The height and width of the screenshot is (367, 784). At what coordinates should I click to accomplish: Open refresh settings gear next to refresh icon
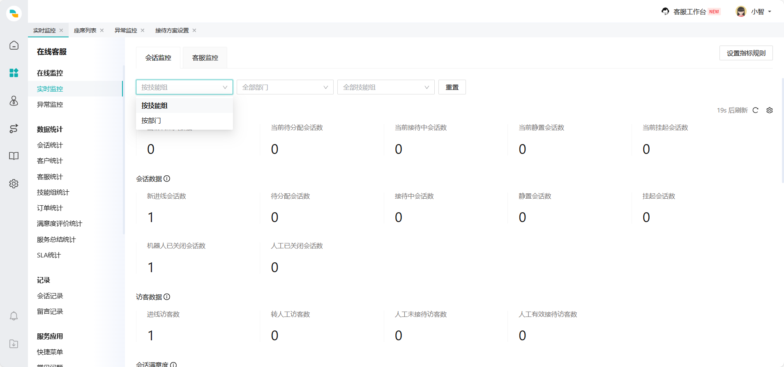(770, 110)
